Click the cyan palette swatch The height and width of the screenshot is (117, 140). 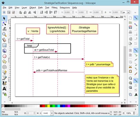tap(59, 106)
